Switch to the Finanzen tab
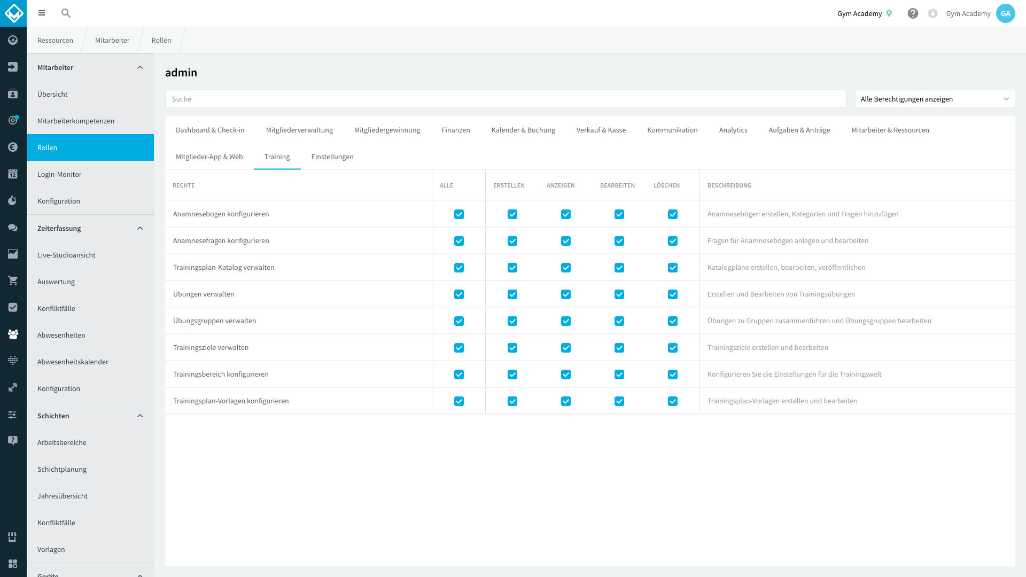1026x577 pixels. (x=456, y=130)
